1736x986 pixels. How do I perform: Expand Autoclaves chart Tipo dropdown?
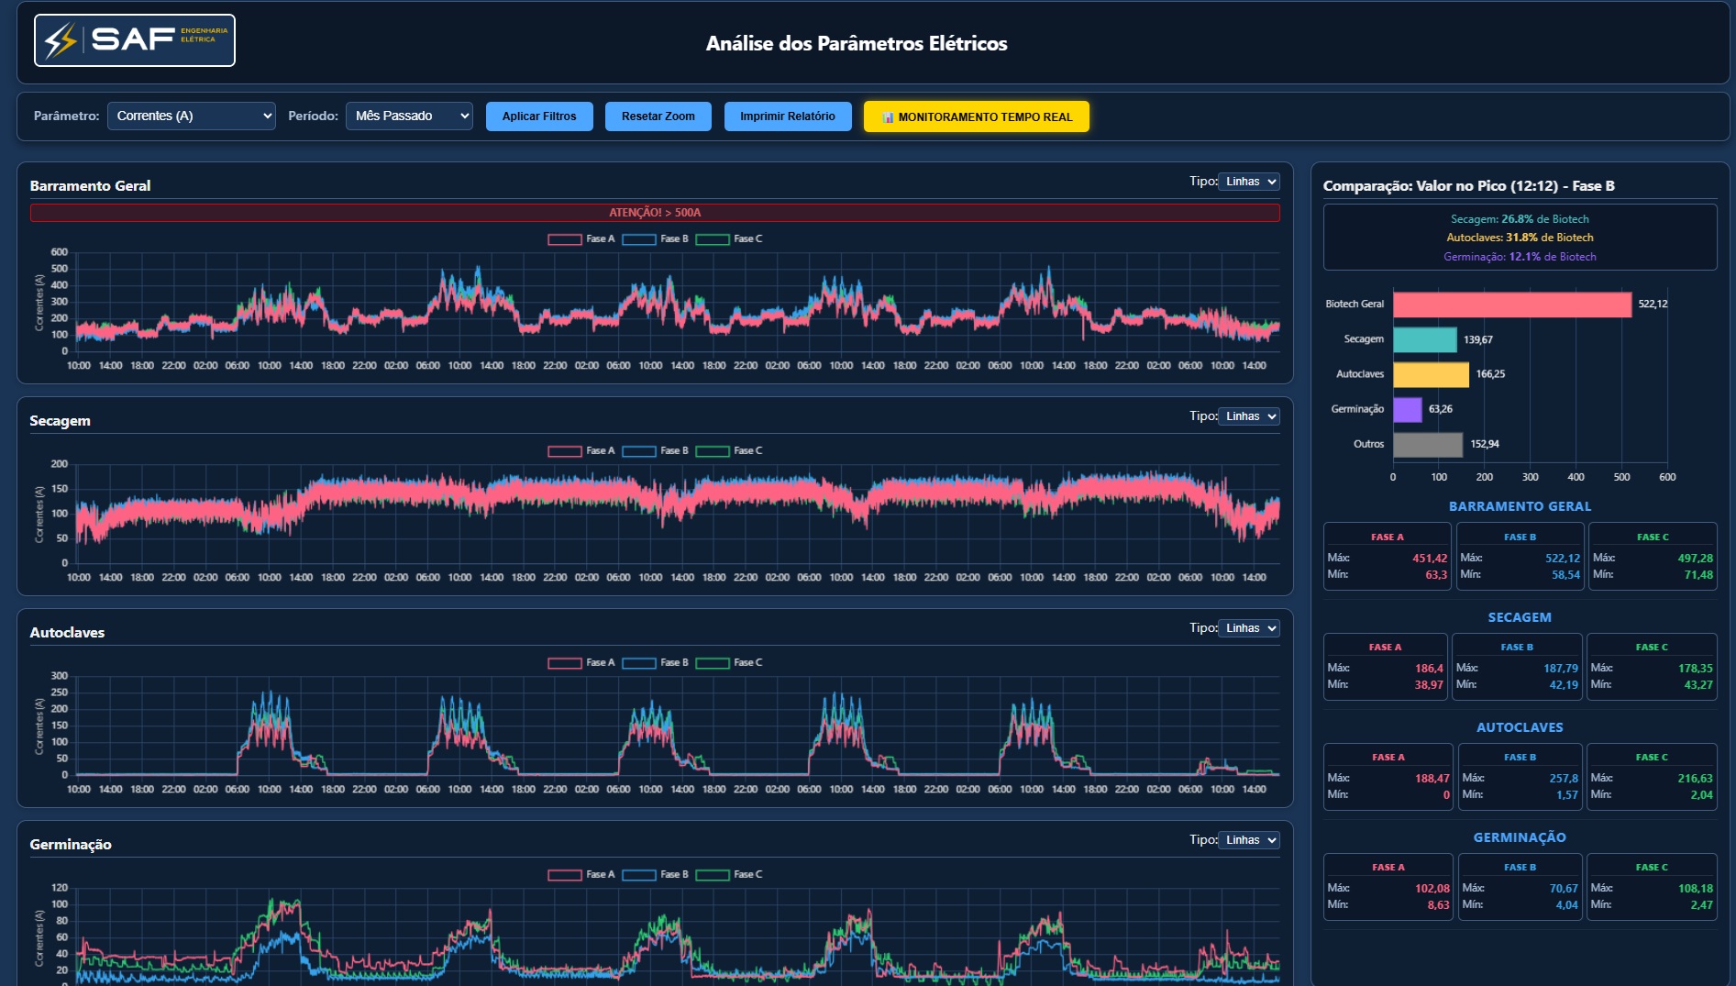point(1249,628)
